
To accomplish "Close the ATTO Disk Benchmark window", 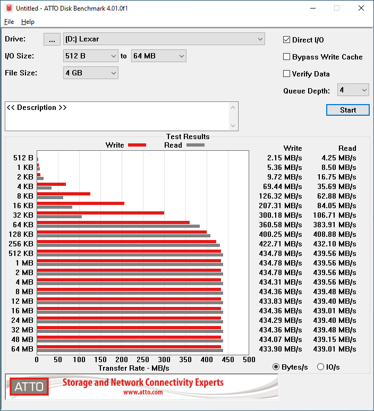I will click(361, 8).
